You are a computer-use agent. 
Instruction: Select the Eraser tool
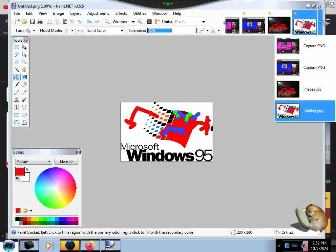point(24,85)
